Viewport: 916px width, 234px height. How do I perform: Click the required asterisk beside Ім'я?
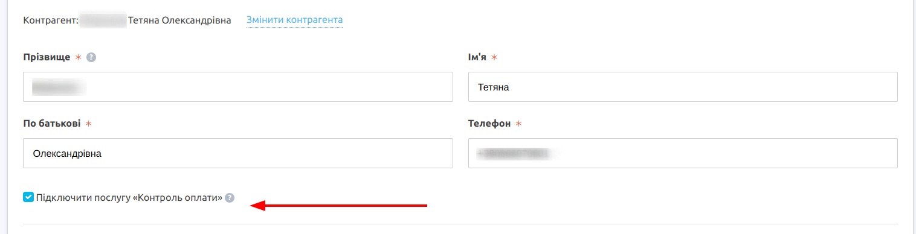tap(494, 57)
